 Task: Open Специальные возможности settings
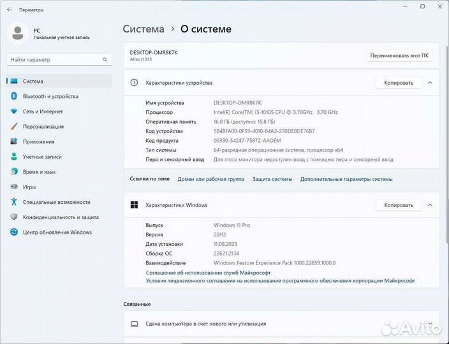[59, 202]
